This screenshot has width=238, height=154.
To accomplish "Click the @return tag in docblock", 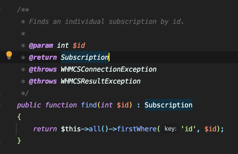I will point(43,57).
